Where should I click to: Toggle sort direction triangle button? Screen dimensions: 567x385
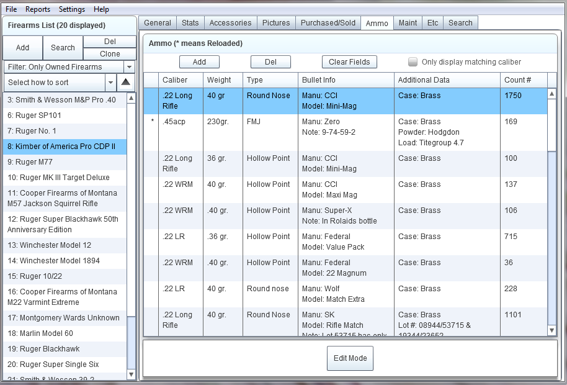[125, 82]
